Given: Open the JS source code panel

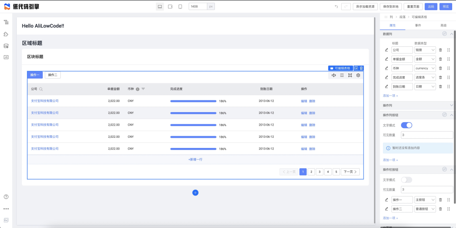Looking at the screenshot, I should tap(6, 57).
